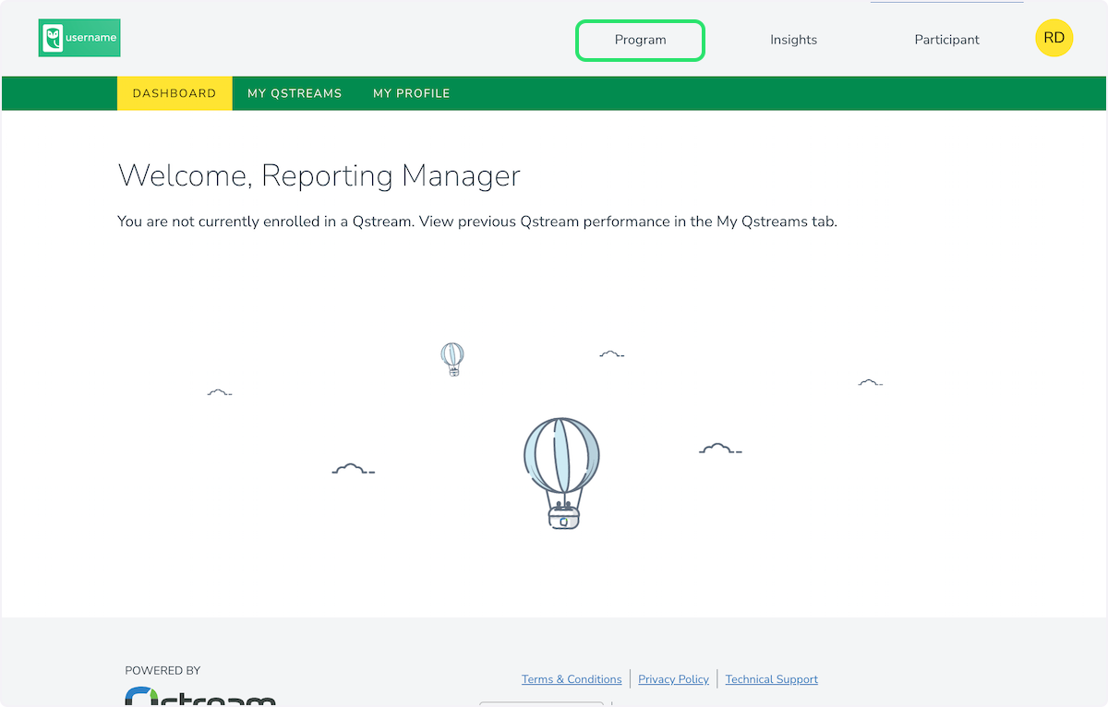
Task: Open the selector at the footer bottom
Action: point(541,703)
